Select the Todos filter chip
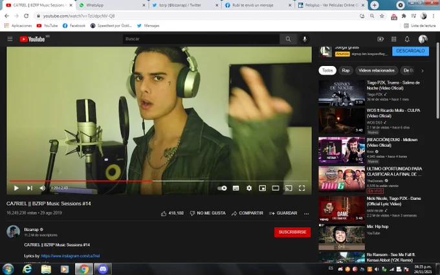 pyautogui.click(x=327, y=71)
